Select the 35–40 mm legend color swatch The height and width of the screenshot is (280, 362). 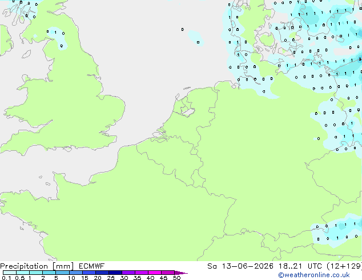pyautogui.click(x=142, y=273)
